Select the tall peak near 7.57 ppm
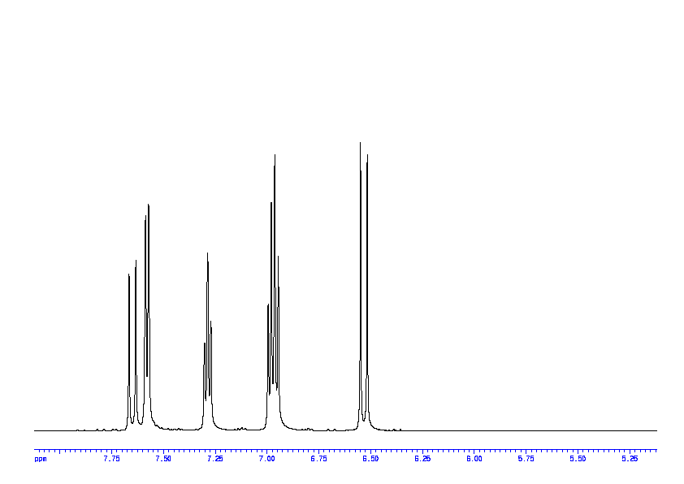 point(149,207)
